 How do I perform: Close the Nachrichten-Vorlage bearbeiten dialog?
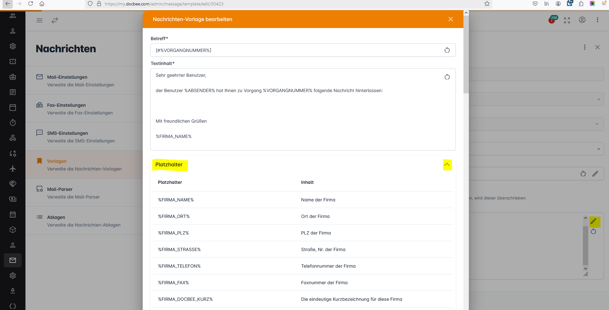(450, 19)
